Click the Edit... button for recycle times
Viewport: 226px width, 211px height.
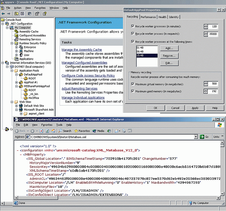pos(169,63)
